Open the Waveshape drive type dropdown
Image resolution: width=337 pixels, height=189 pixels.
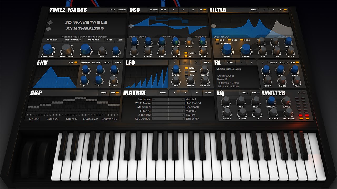click(284, 36)
